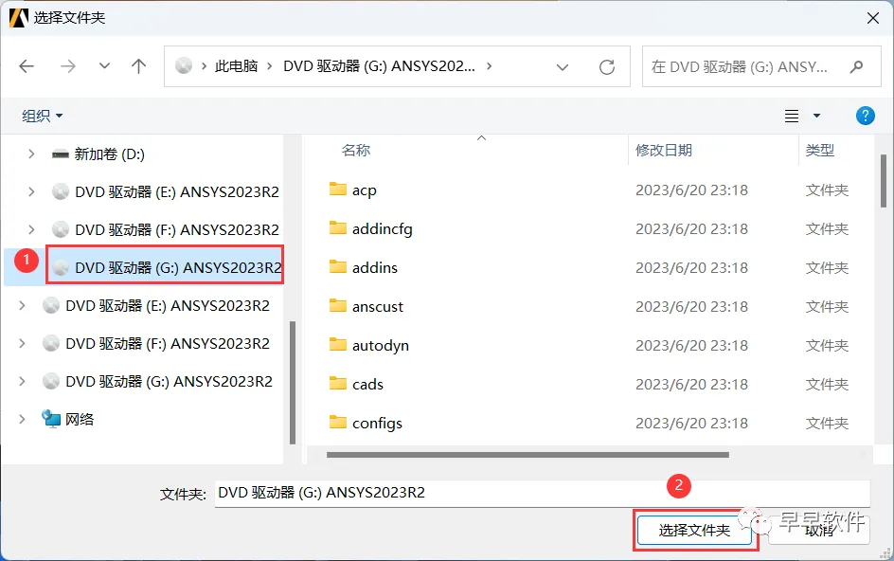Click the ANSYS logo in title bar
The image size is (894, 561).
pyautogui.click(x=18, y=18)
